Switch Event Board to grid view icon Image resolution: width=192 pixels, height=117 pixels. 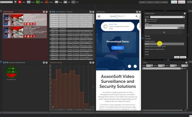50,12
